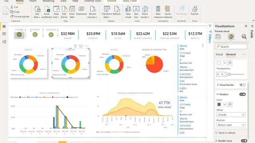
Task: Click the format pane Search box
Action: 231,46
